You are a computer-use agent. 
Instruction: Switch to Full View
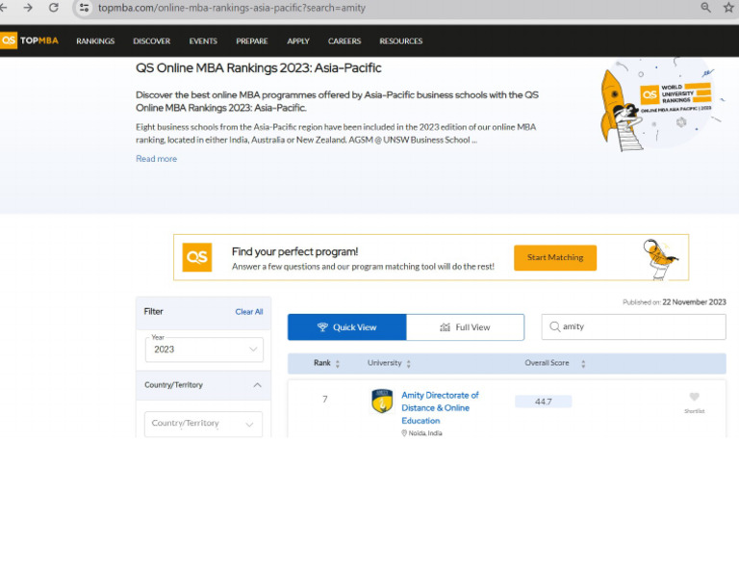pos(465,327)
